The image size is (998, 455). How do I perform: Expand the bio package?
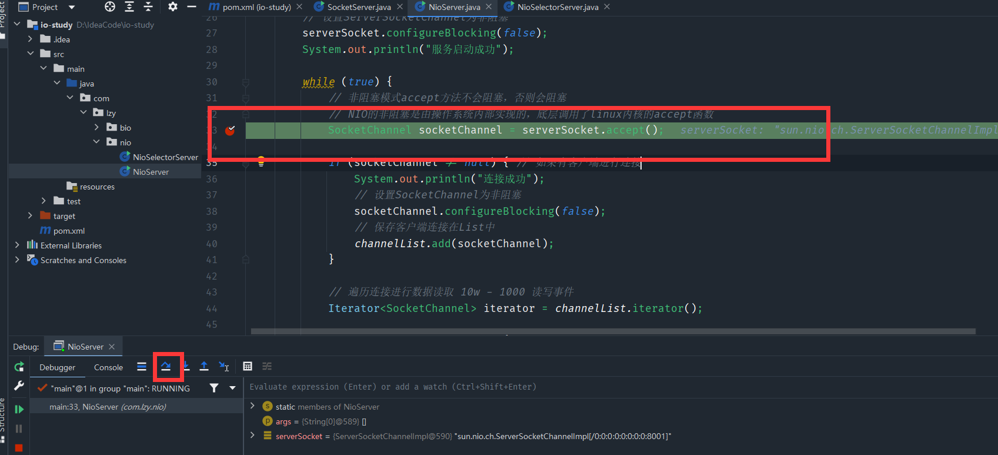96,128
